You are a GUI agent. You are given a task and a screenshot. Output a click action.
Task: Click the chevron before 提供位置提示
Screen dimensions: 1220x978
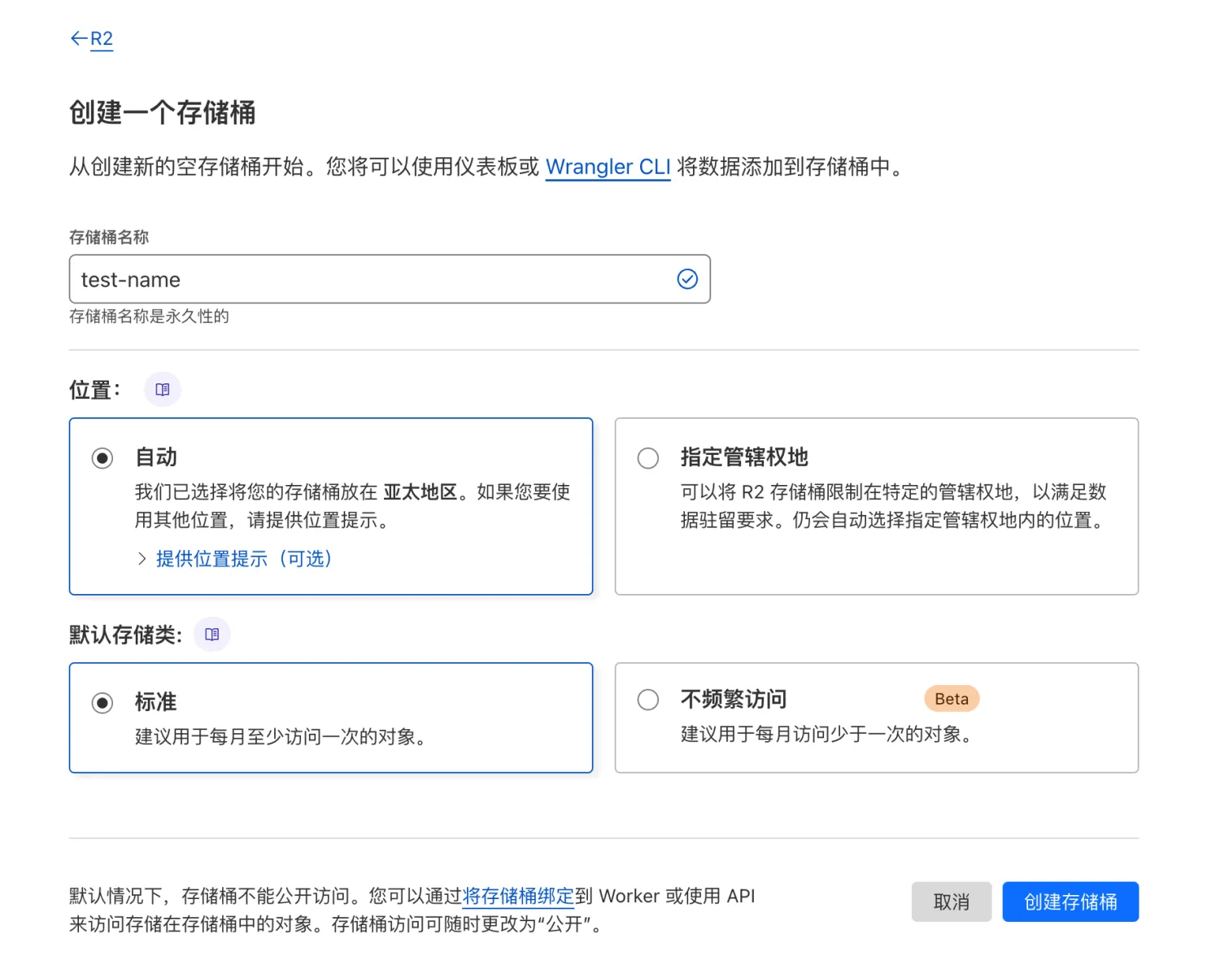point(142,559)
